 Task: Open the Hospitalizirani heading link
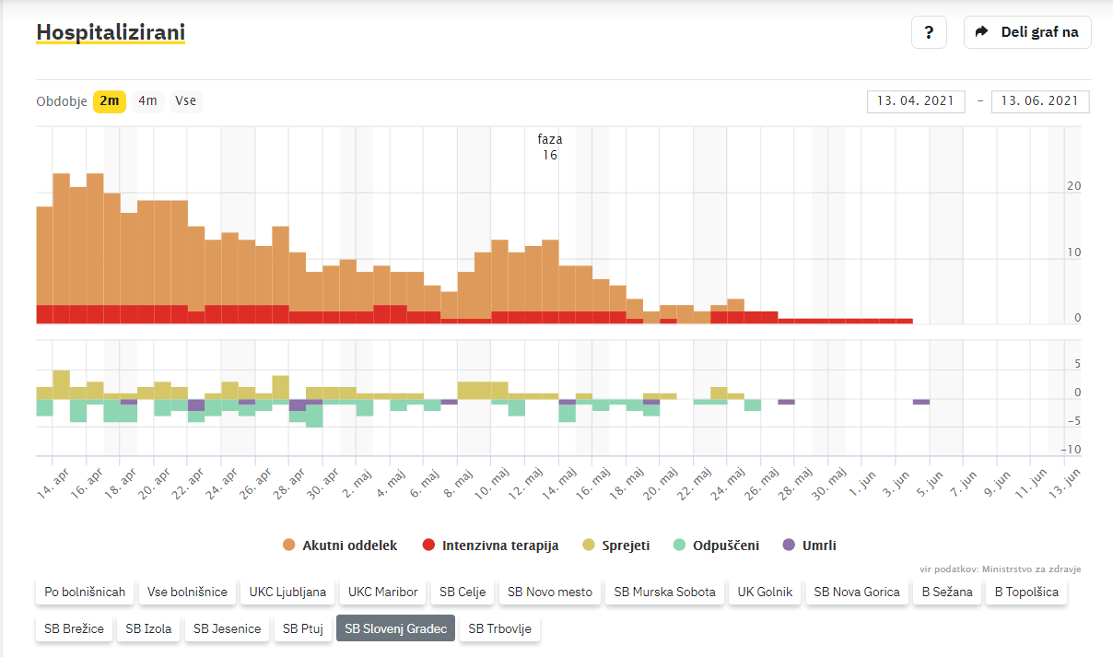click(x=111, y=33)
